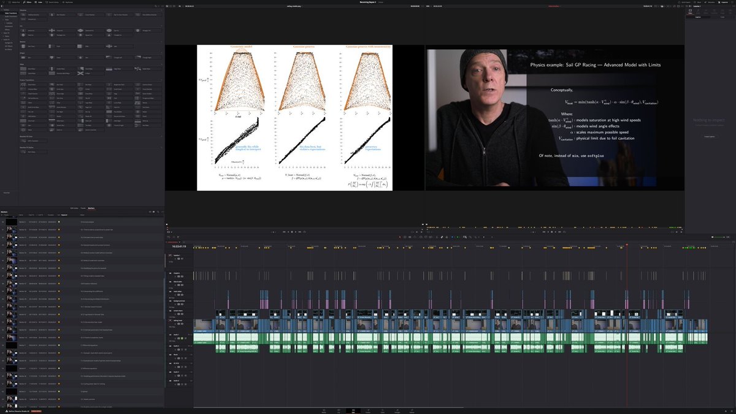The height and width of the screenshot is (414, 736).
Task: Collapse the Wipe transitions section
Action: [x=161, y=64]
